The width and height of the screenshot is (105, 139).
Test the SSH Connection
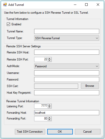(30, 132)
